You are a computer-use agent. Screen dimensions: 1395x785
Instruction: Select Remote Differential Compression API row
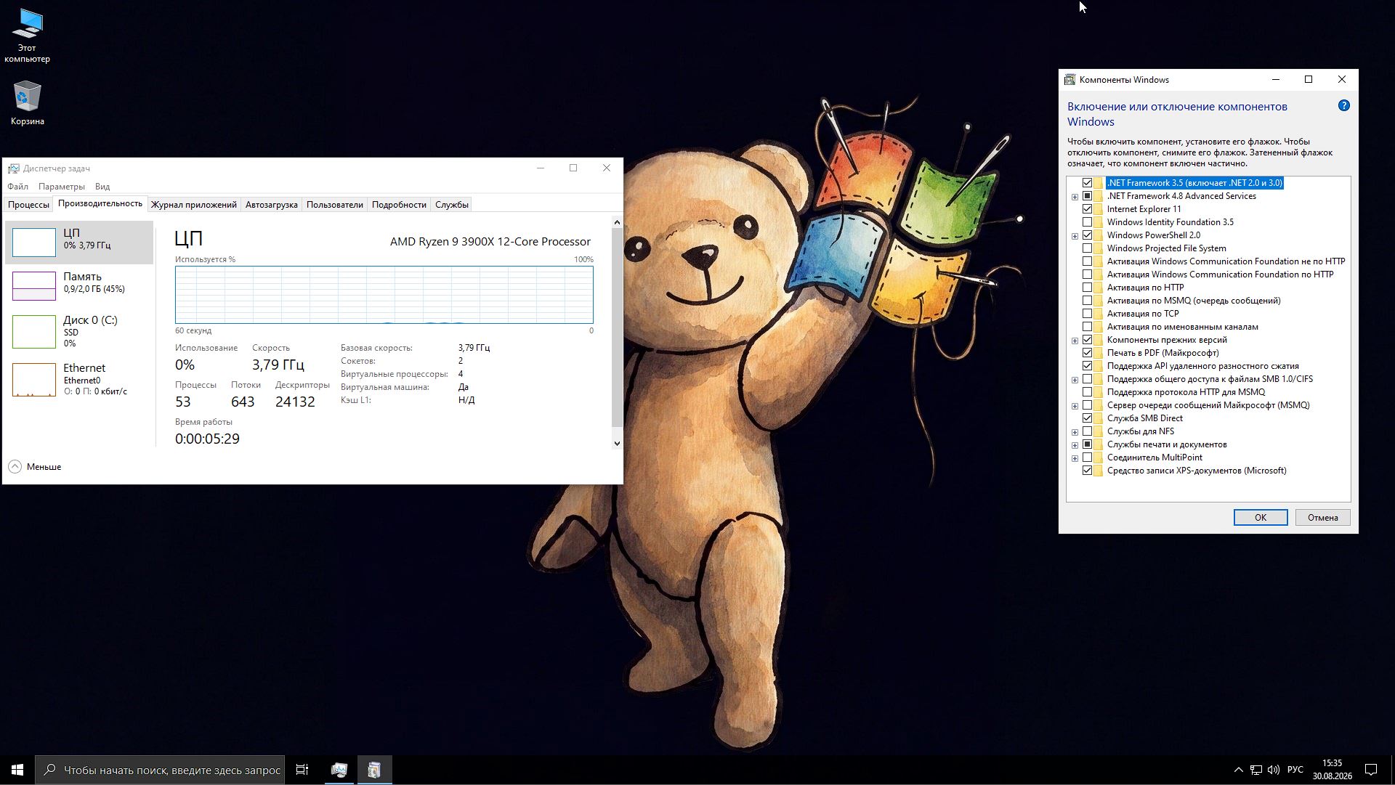coord(1203,366)
